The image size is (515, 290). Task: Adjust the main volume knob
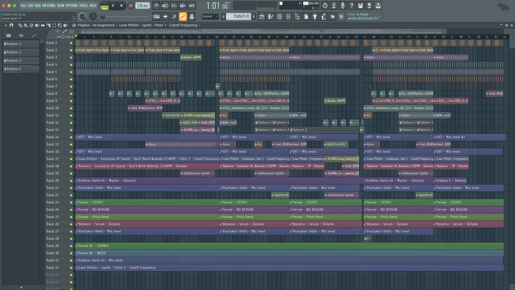82,17
